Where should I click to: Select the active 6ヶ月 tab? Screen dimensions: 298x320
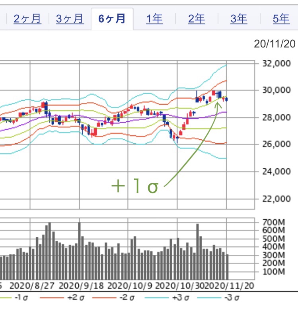(x=112, y=19)
